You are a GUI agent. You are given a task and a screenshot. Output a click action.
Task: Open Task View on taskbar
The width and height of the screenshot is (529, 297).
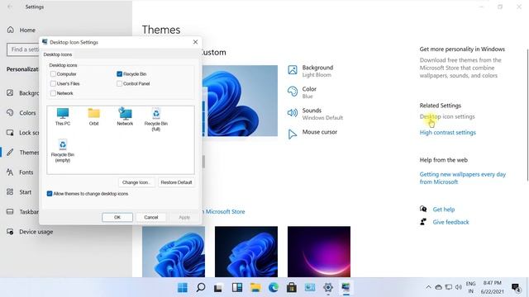218,288
